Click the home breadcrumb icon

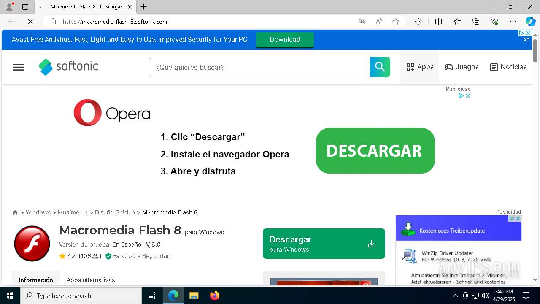15,212
